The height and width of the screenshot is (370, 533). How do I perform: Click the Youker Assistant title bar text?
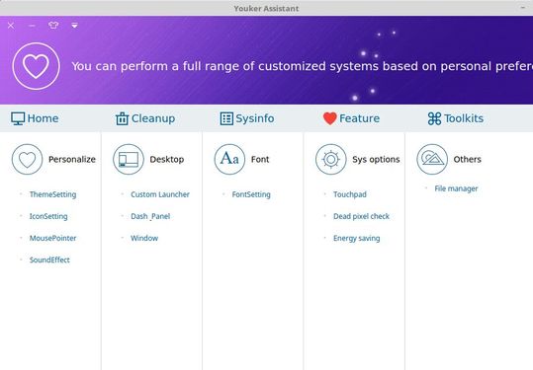(266, 8)
